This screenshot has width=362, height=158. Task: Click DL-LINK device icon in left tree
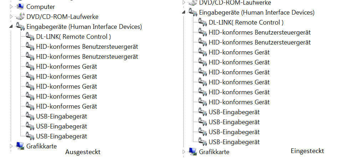30,37
